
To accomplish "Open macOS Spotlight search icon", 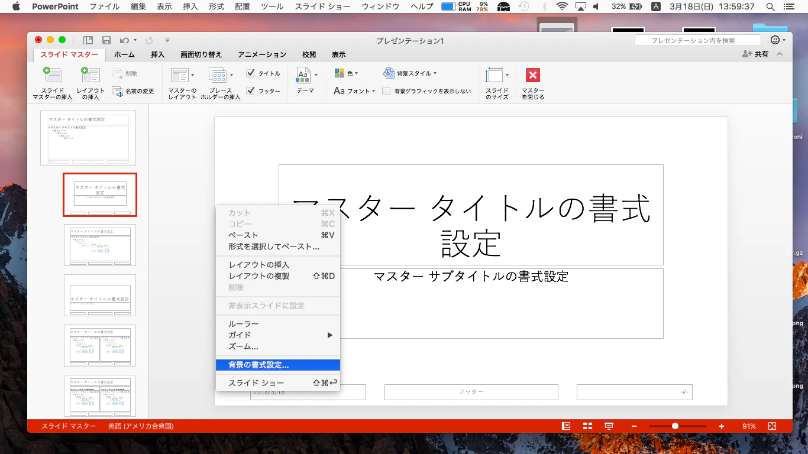I will (x=770, y=7).
